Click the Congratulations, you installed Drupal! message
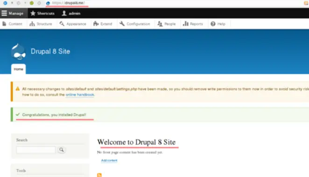The width and height of the screenshot is (309, 177). 54,115
